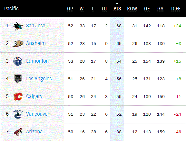
Task: Sort by the PTS column header
Action: (117, 9)
